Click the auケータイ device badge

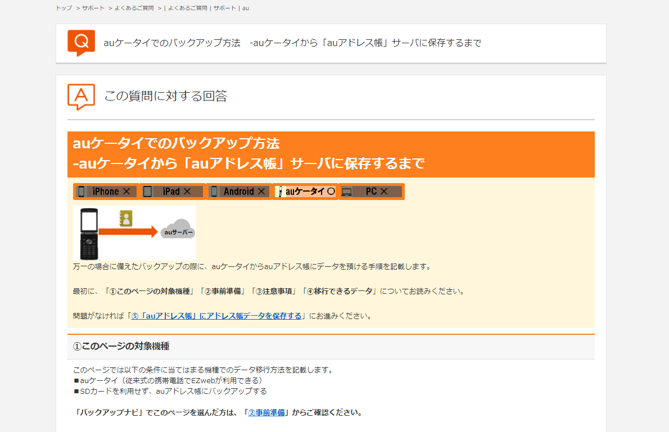pyautogui.click(x=305, y=192)
